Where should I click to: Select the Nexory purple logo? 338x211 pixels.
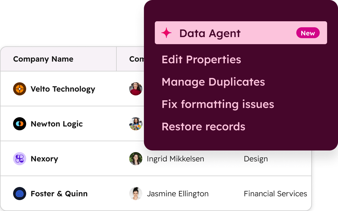[x=19, y=159]
